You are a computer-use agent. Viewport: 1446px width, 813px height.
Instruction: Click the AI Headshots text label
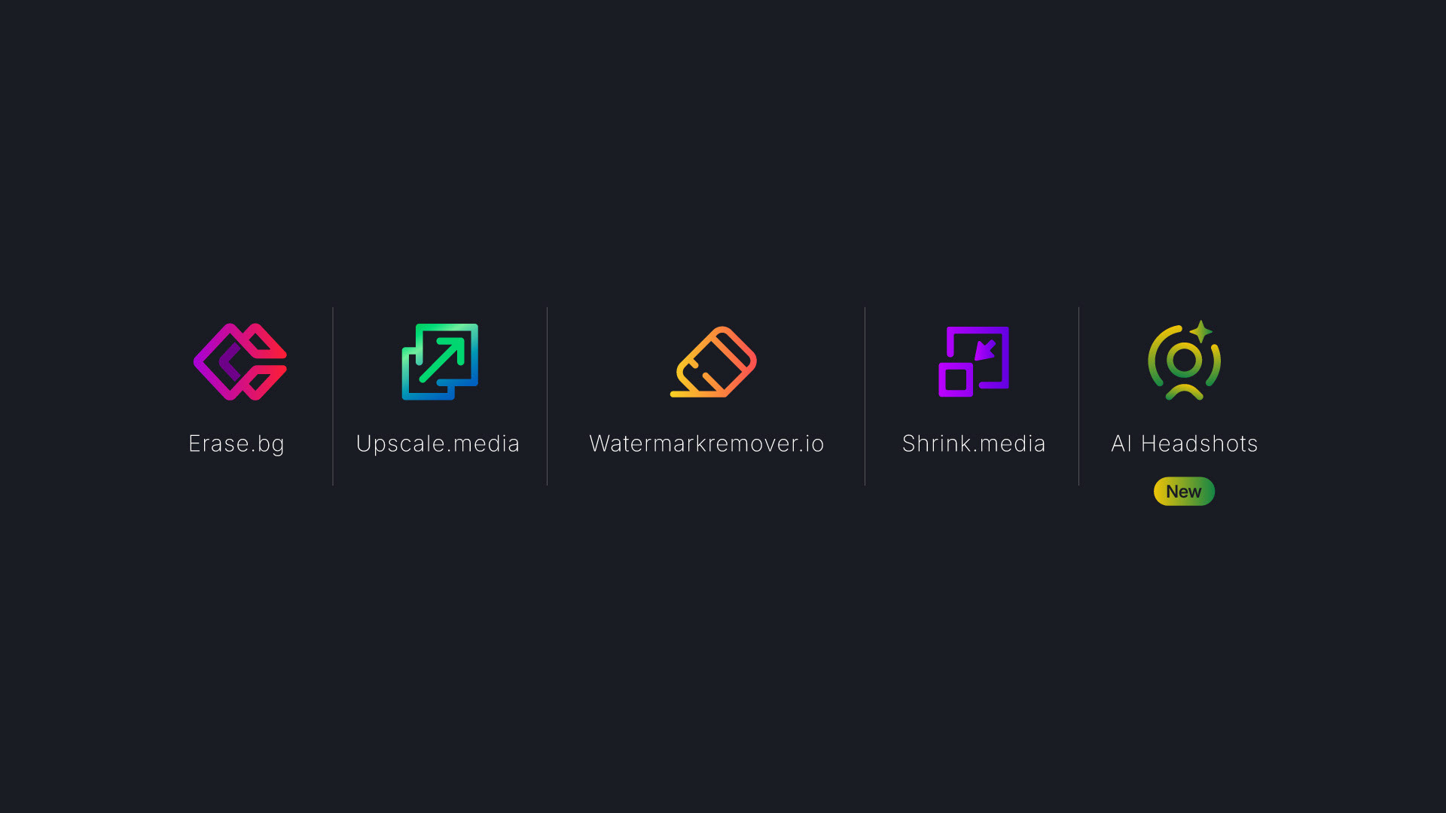click(1185, 444)
